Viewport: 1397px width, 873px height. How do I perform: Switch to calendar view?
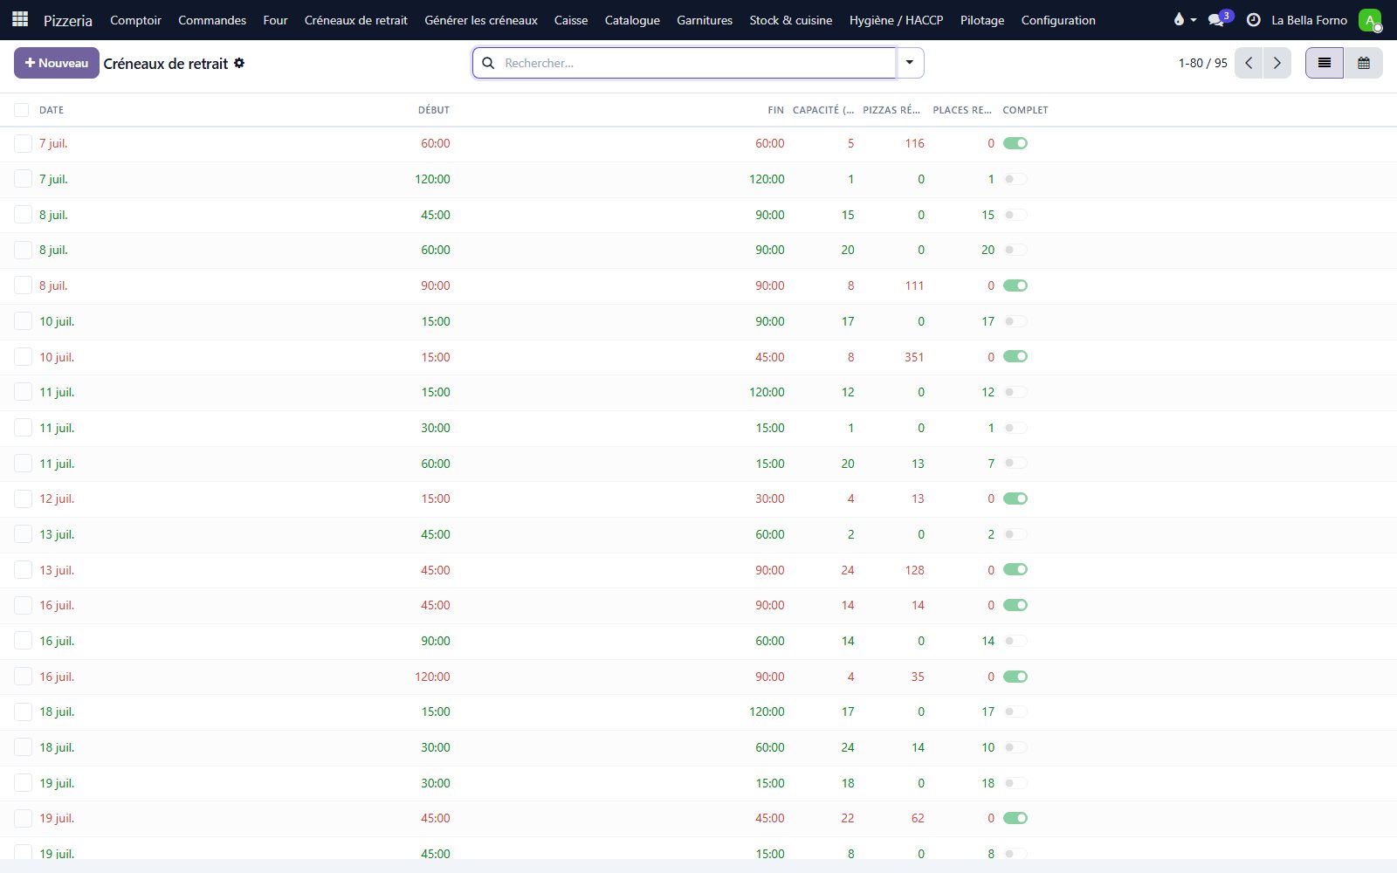pos(1364,63)
